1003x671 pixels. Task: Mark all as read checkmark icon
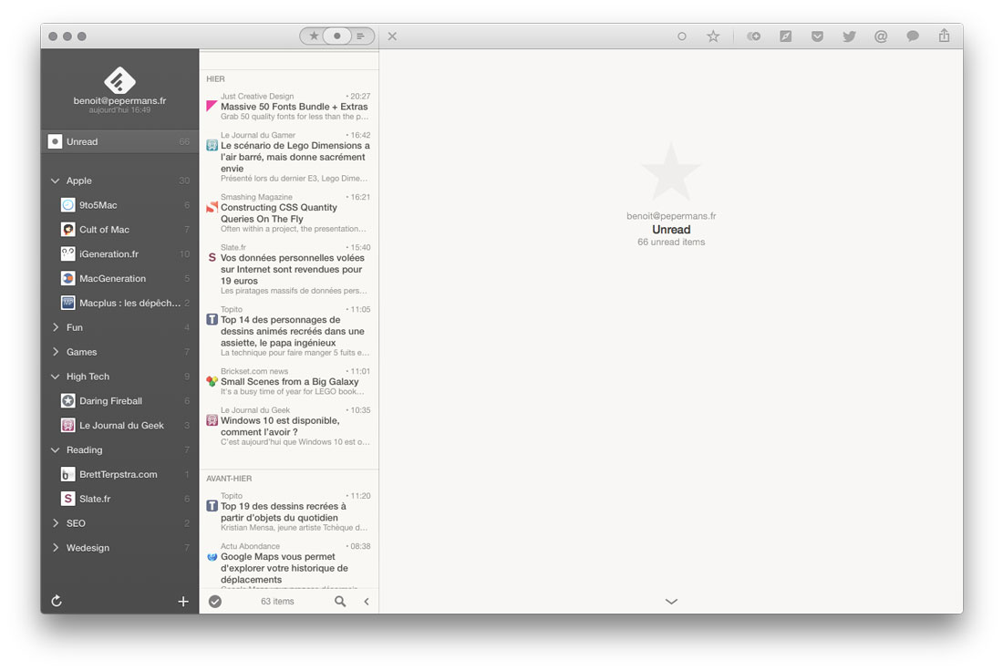pyautogui.click(x=215, y=602)
